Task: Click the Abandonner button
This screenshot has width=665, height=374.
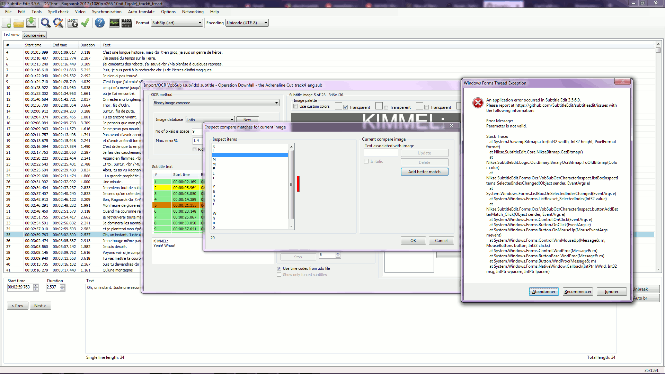Action: [x=543, y=292]
